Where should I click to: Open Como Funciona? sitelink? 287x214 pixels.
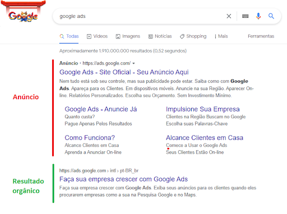[x=90, y=138]
